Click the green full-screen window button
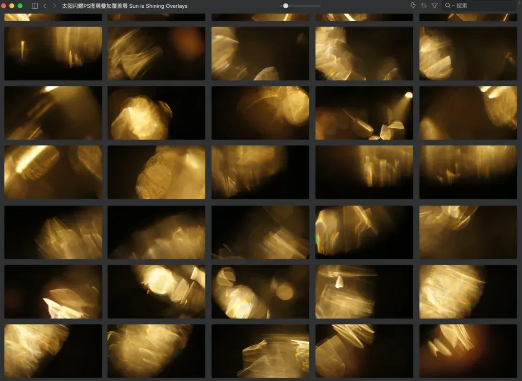The image size is (522, 381). (20, 6)
